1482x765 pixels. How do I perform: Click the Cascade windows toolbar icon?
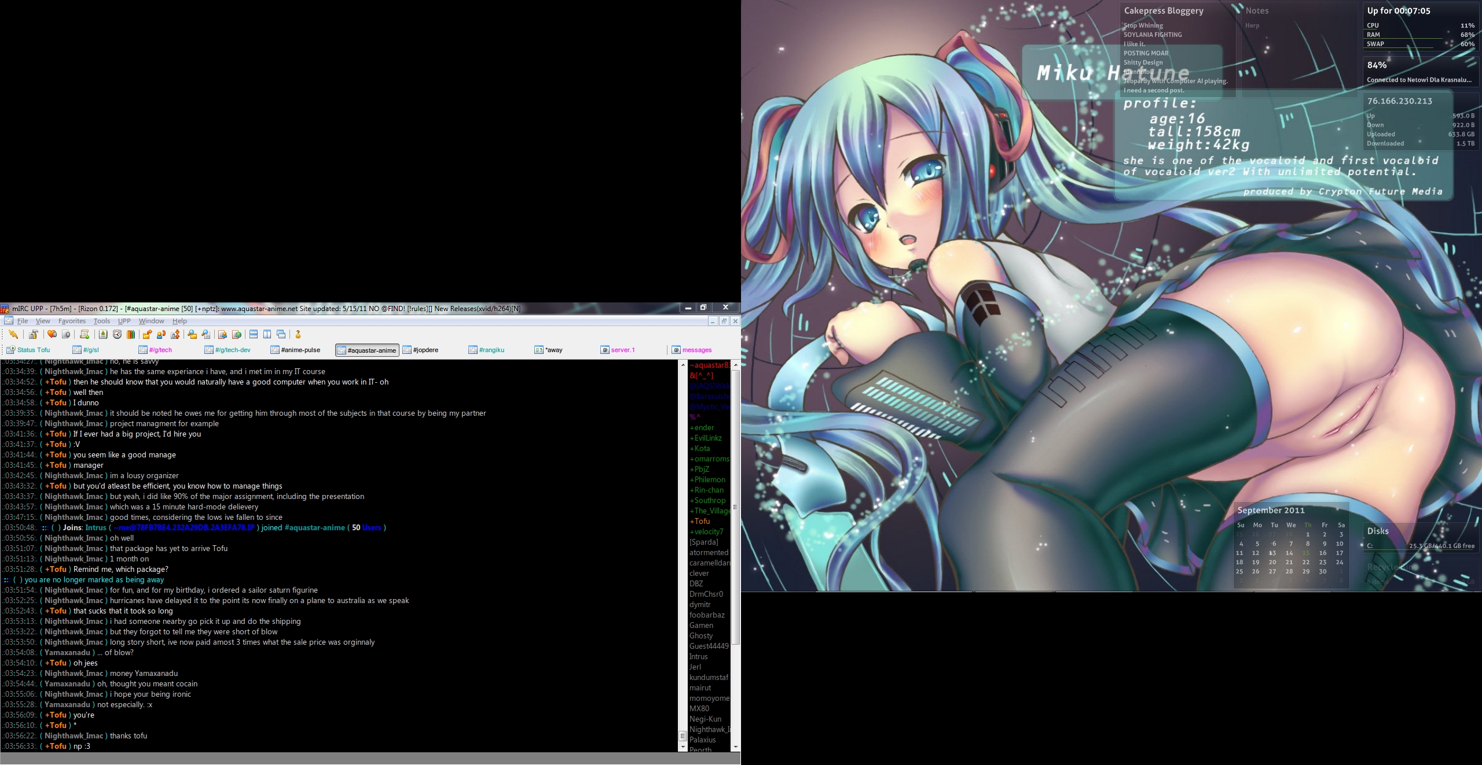pyautogui.click(x=281, y=334)
